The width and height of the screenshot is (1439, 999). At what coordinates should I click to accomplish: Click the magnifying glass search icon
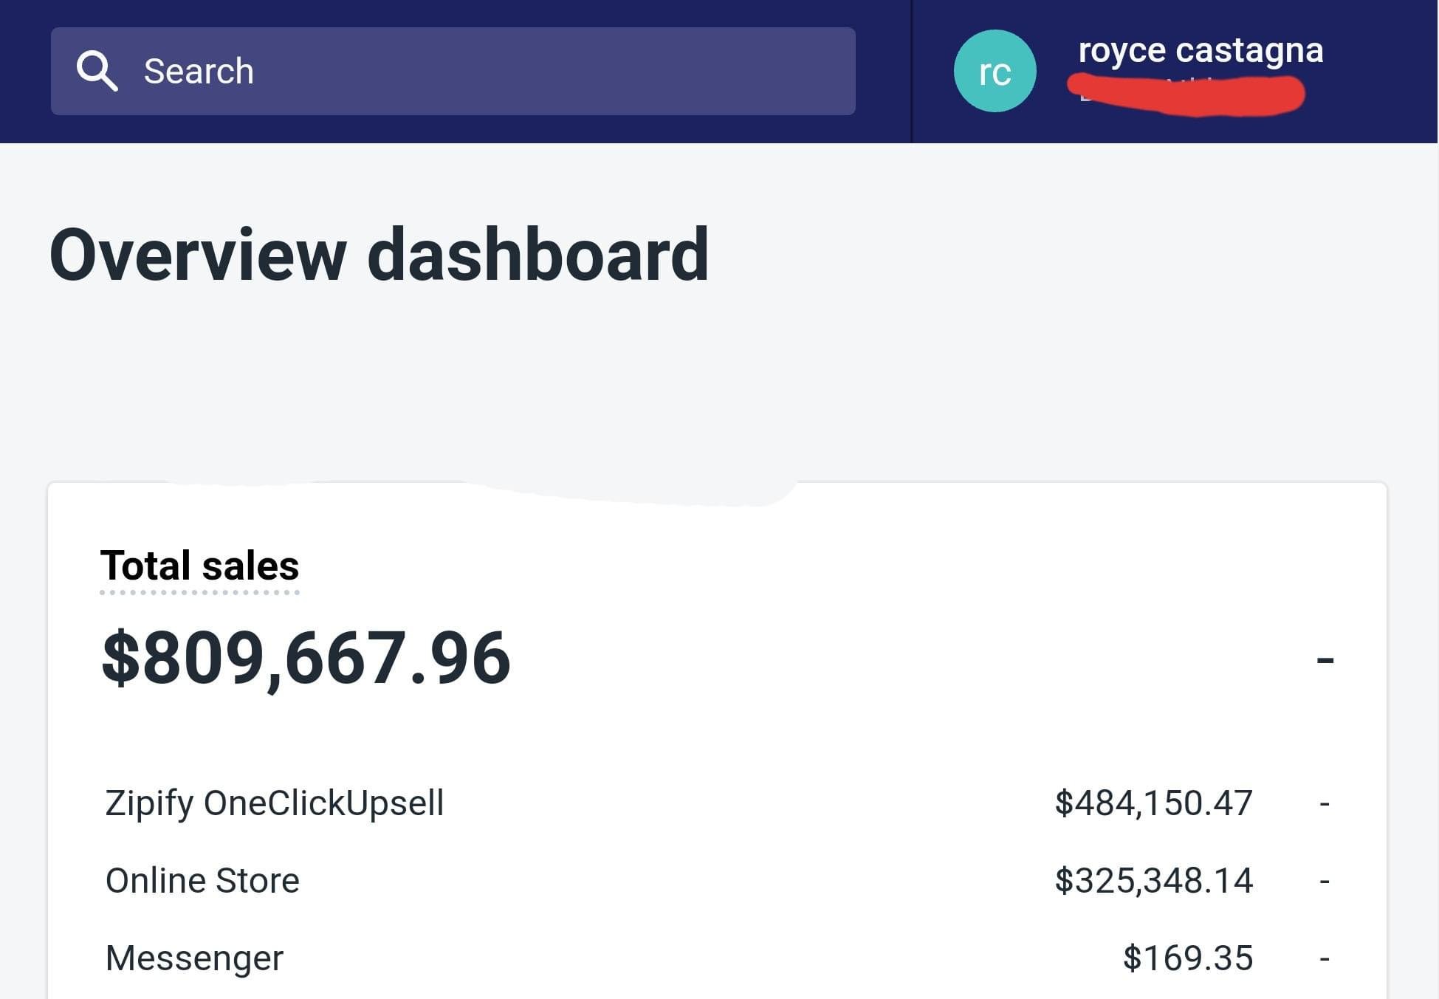point(97,71)
